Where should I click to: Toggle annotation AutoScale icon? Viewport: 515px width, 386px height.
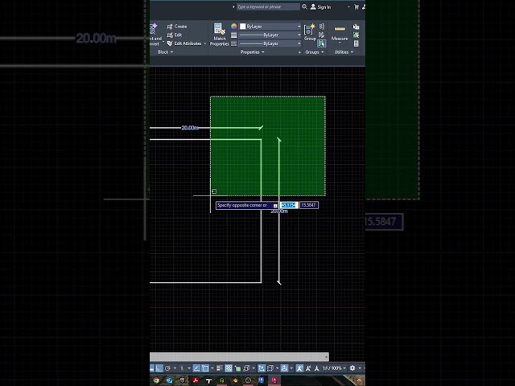[x=307, y=368]
